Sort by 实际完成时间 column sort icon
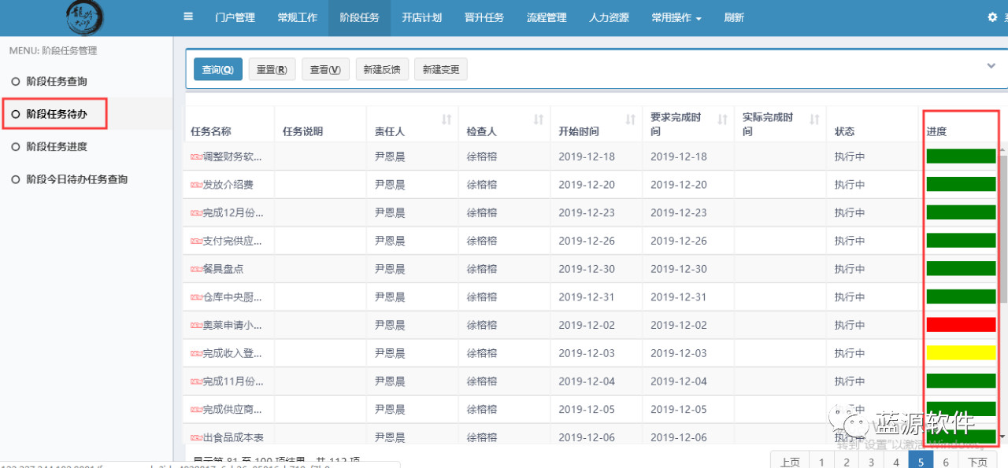Screen dimensions: 1008x468 point(814,120)
